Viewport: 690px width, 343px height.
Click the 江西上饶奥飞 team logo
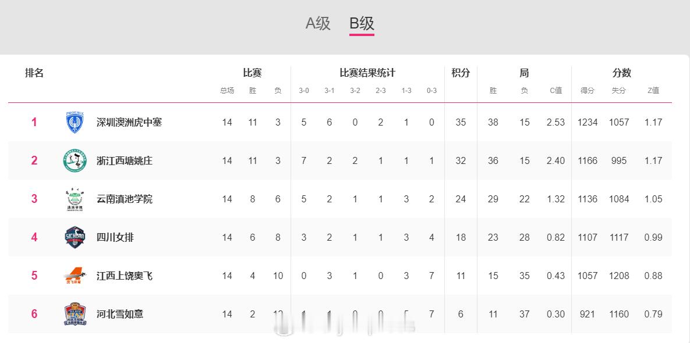pyautogui.click(x=75, y=276)
